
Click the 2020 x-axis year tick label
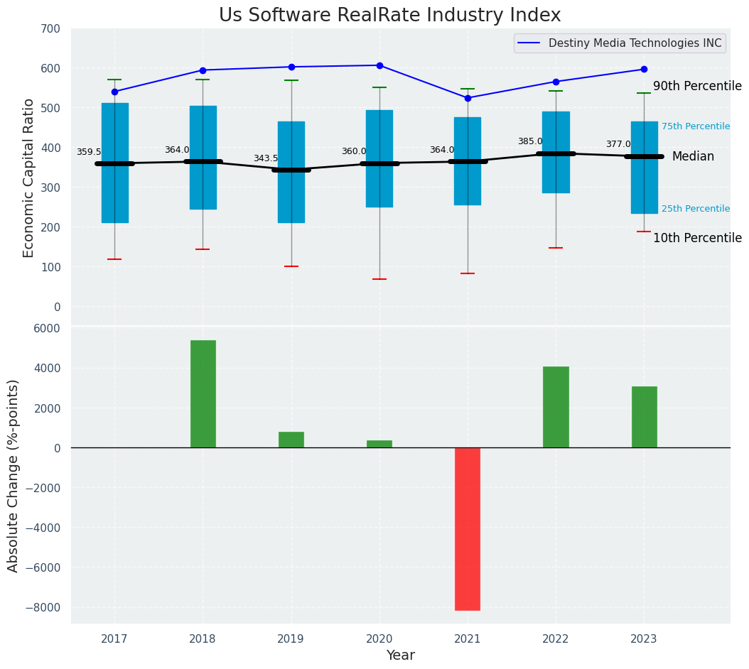[x=379, y=639]
